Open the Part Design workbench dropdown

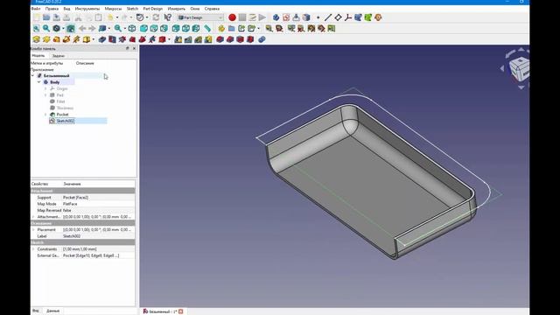tap(200, 17)
